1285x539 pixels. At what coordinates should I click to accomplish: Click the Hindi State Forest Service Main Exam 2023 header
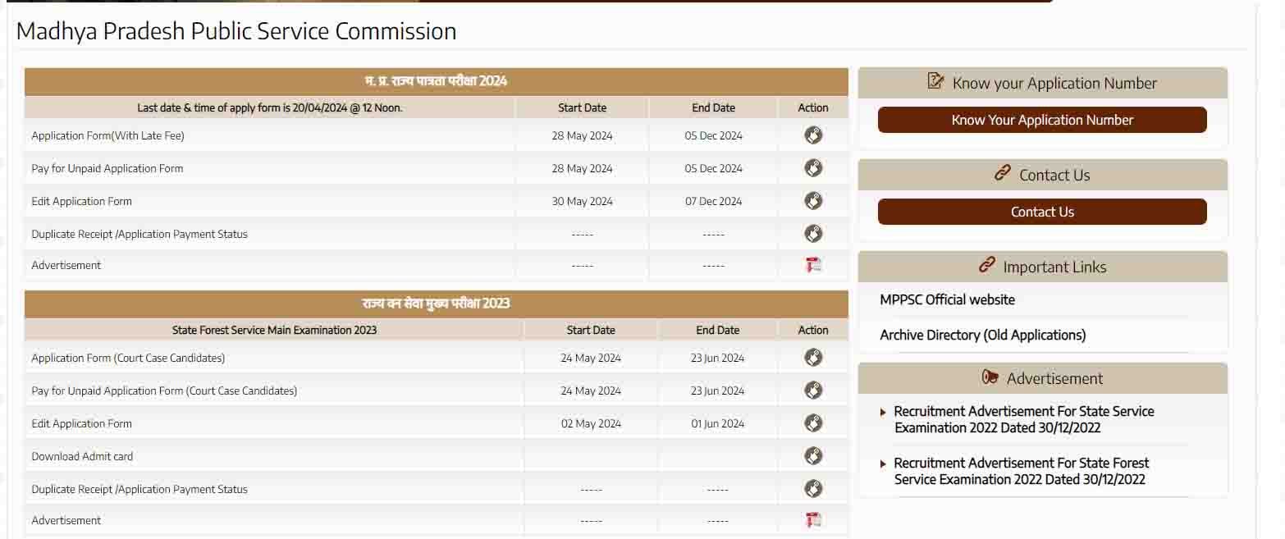(436, 304)
